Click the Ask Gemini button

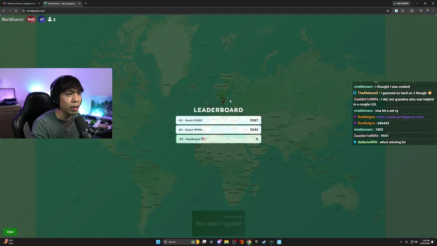401,3
